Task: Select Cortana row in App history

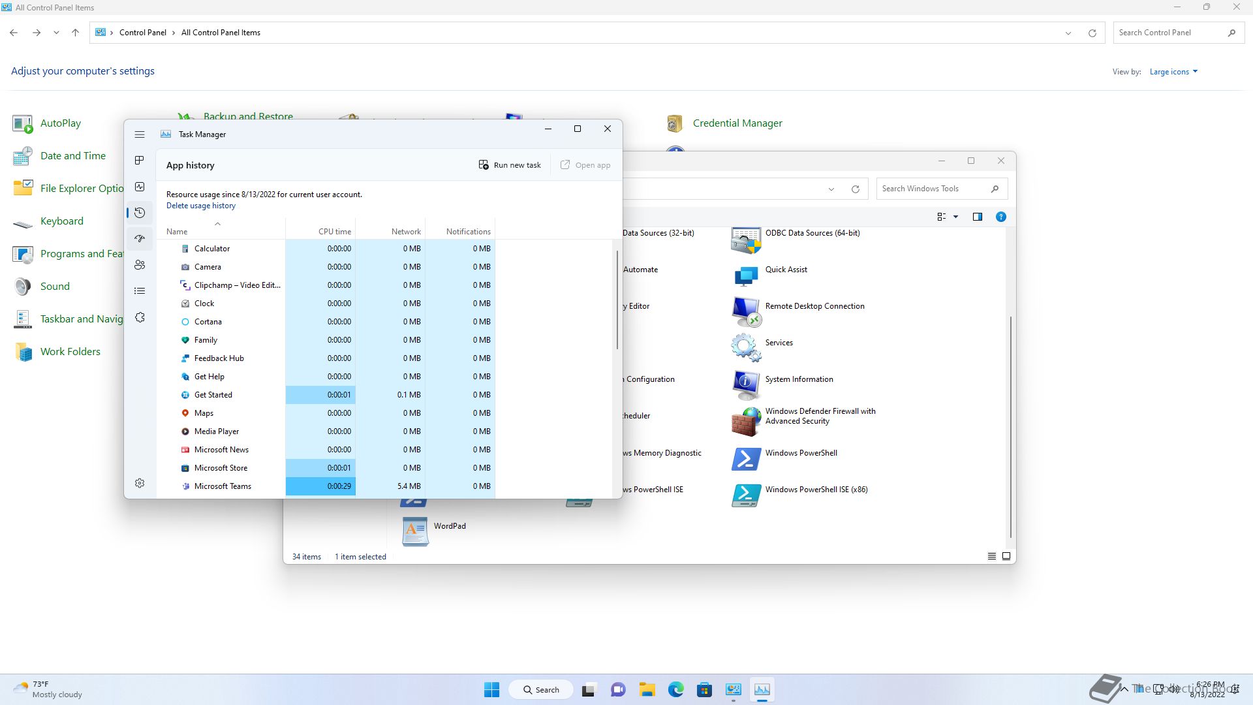Action: tap(326, 322)
